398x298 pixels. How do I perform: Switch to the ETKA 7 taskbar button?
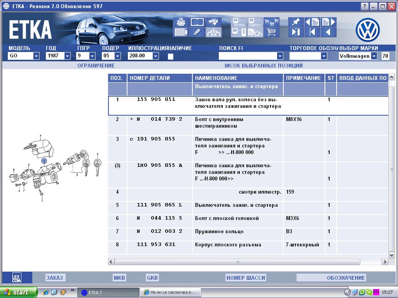tap(108, 293)
